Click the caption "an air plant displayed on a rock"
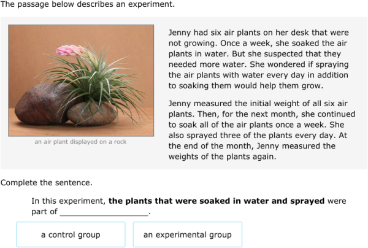The image size is (368, 248). point(80,142)
